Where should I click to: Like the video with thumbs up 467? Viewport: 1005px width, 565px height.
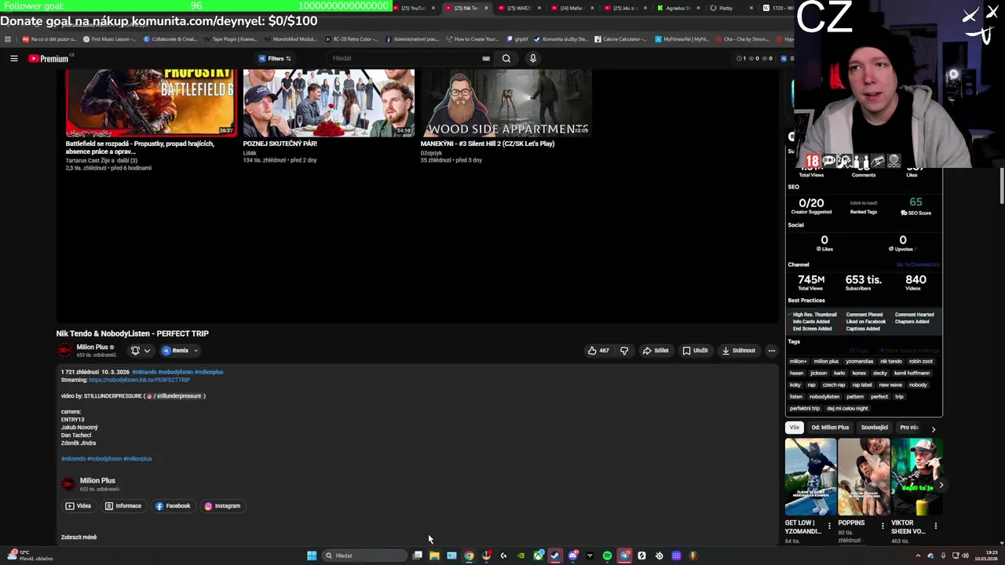598,351
